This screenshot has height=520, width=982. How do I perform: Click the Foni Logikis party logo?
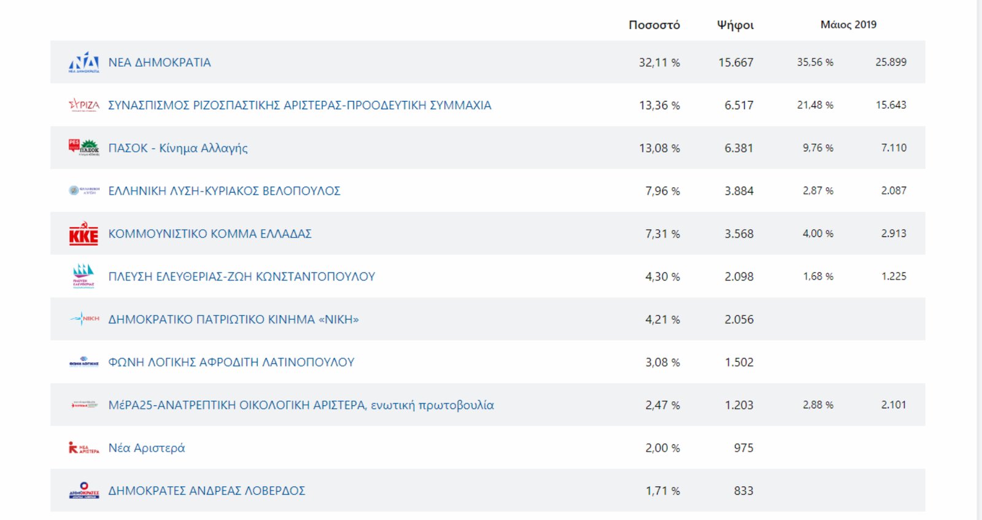(83, 362)
